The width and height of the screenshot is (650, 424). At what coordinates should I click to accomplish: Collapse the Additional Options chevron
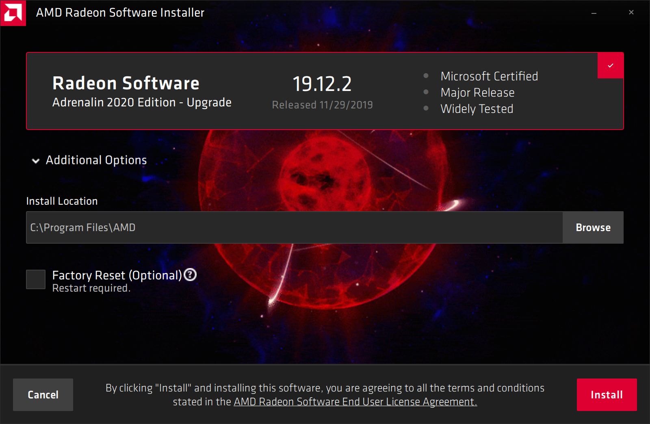coord(36,161)
